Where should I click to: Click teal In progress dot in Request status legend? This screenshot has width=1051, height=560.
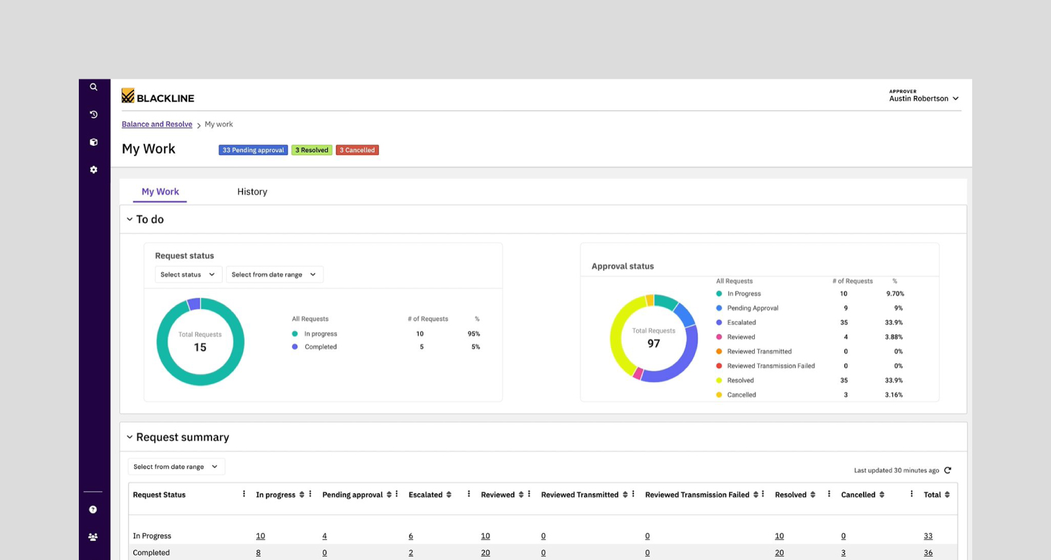295,334
